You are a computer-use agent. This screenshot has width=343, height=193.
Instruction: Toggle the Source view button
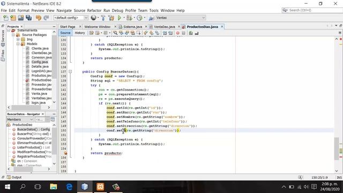point(65,33)
